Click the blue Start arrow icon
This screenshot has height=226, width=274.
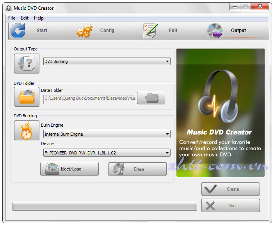[18, 30]
